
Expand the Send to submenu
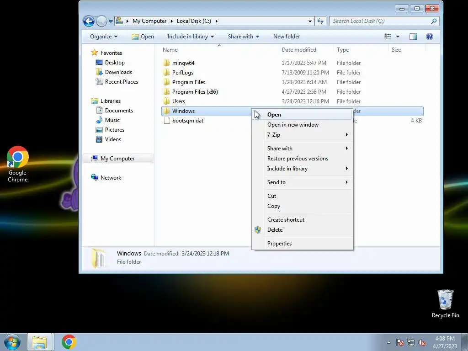point(303,182)
